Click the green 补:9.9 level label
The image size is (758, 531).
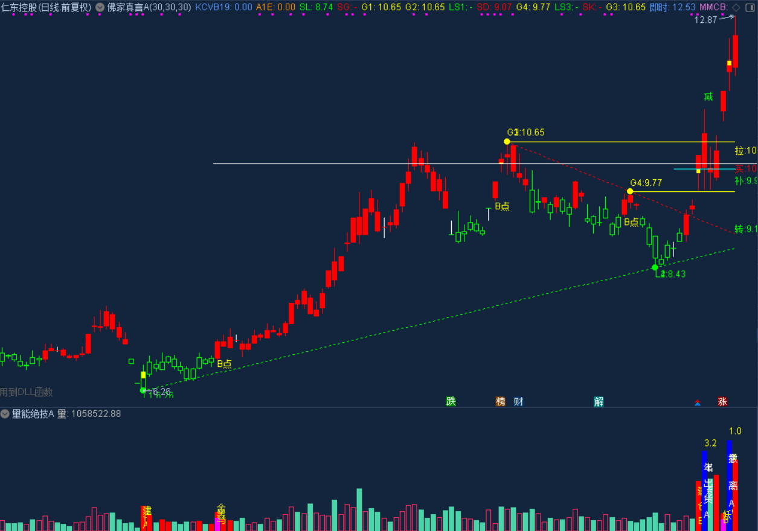(x=746, y=180)
